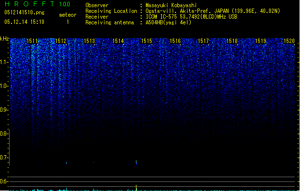Click the Receiver label

[97, 17]
